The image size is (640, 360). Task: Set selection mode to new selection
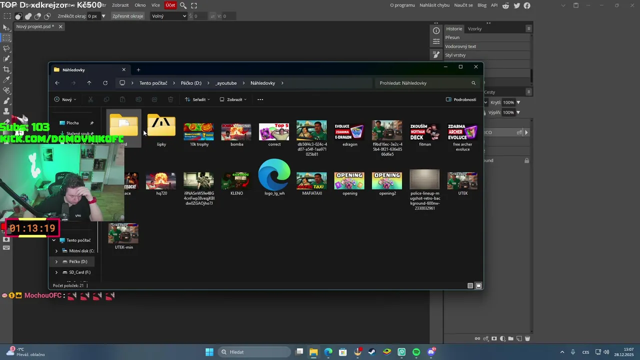tap(18, 16)
